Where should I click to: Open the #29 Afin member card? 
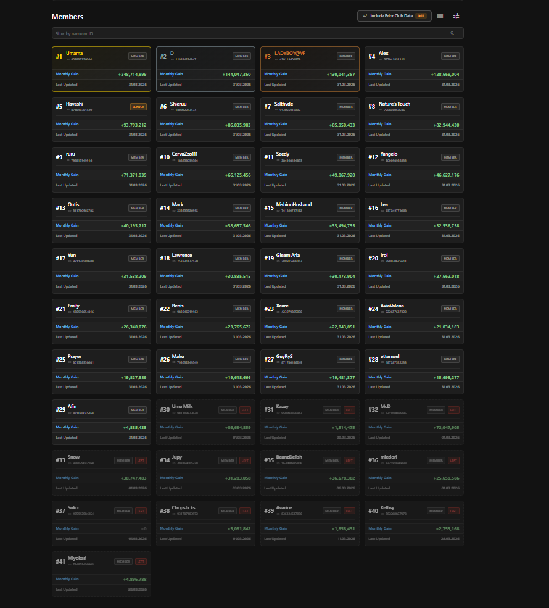[x=102, y=422]
